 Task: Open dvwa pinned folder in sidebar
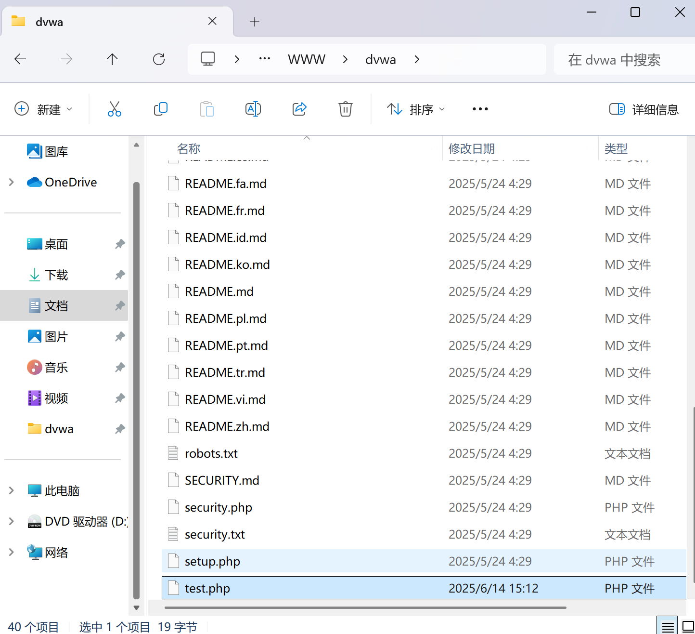click(x=51, y=429)
